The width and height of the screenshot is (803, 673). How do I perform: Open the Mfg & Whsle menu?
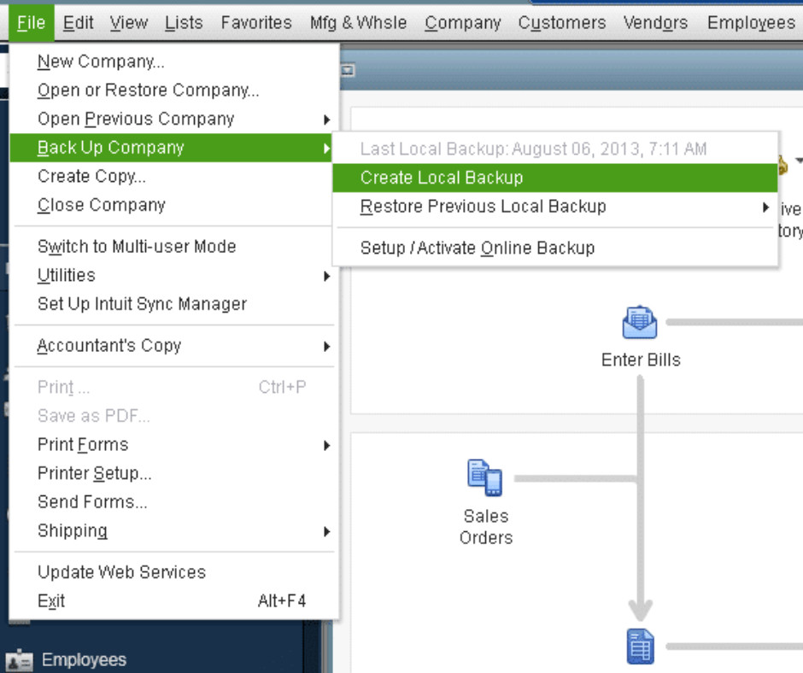[358, 22]
